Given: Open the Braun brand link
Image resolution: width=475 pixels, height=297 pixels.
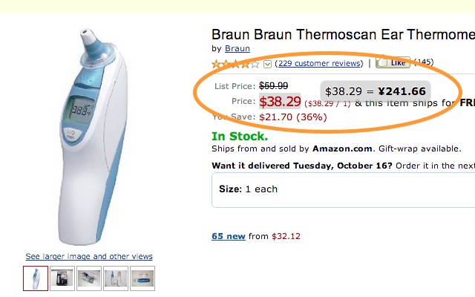Looking at the screenshot, I should [237, 48].
